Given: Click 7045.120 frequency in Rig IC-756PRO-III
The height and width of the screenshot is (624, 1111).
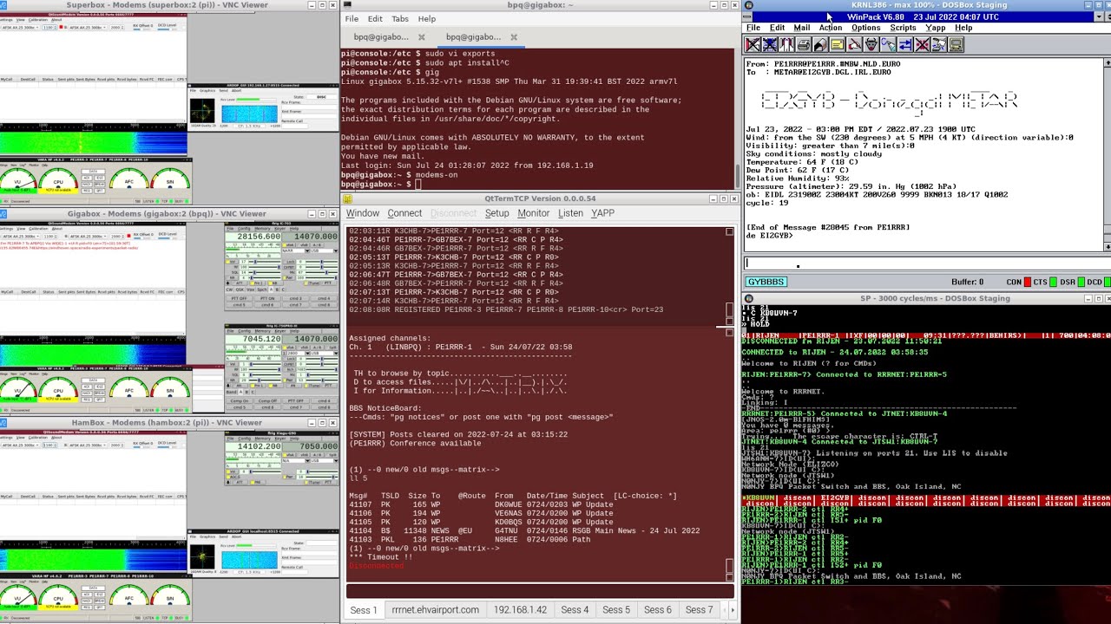Looking at the screenshot, I should coord(253,339).
